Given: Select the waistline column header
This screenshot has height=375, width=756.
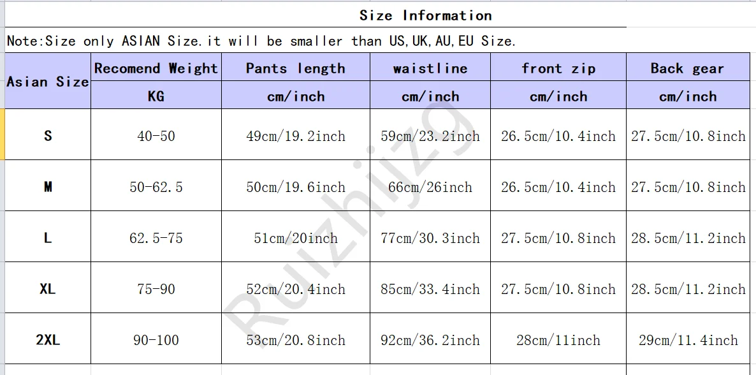Looking at the screenshot, I should 430,68.
